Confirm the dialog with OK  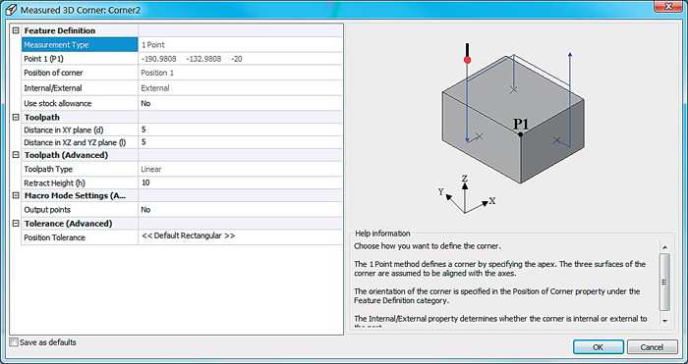tap(598, 347)
